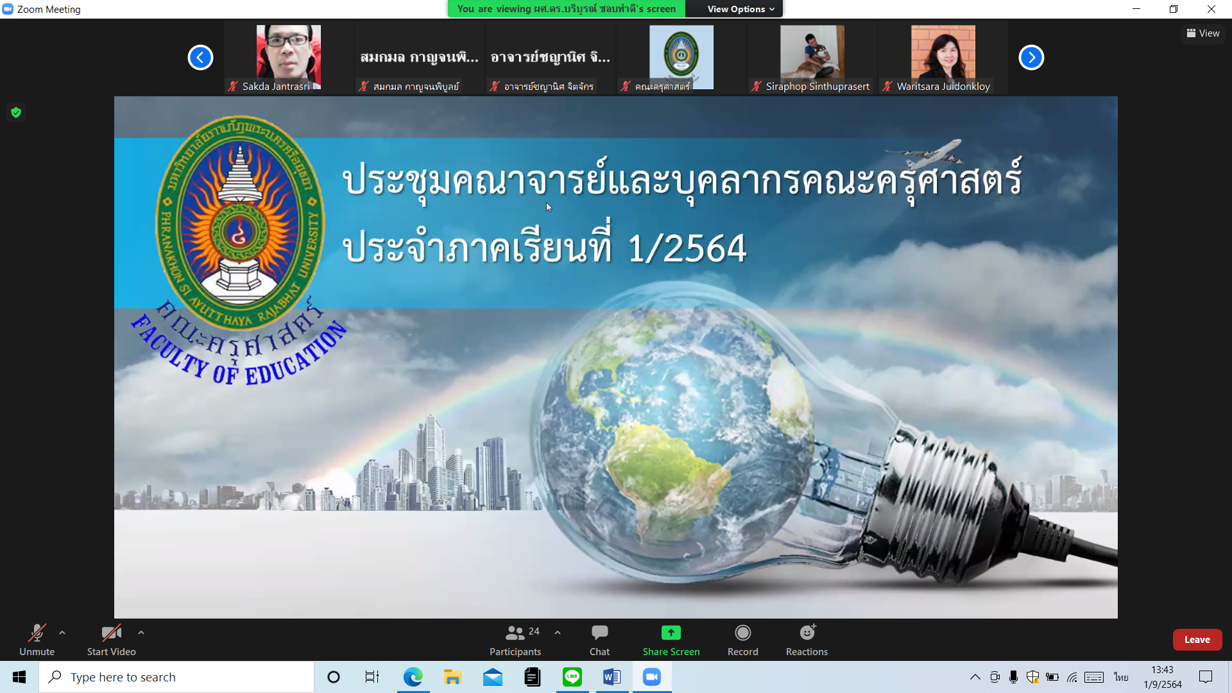The height and width of the screenshot is (693, 1232).
Task: Expand video options arrow beside Start Video
Action: [x=141, y=633]
